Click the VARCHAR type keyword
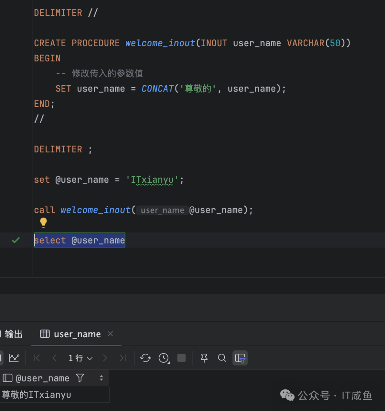This screenshot has height=411, width=385. tap(306, 43)
